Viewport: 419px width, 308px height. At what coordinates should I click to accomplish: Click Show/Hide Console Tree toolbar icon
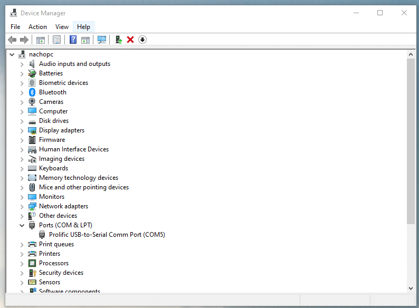tap(40, 40)
